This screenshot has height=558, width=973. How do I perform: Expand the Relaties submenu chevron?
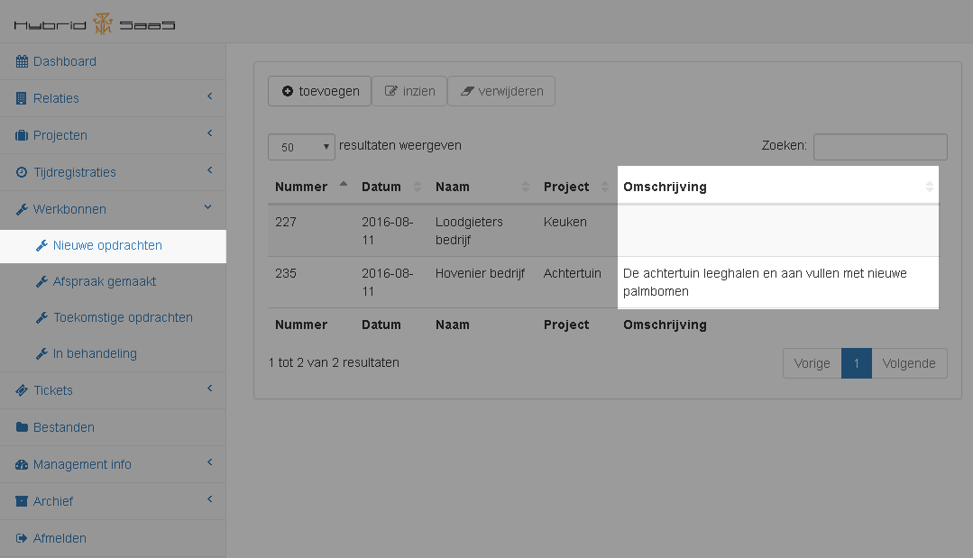coord(209,97)
